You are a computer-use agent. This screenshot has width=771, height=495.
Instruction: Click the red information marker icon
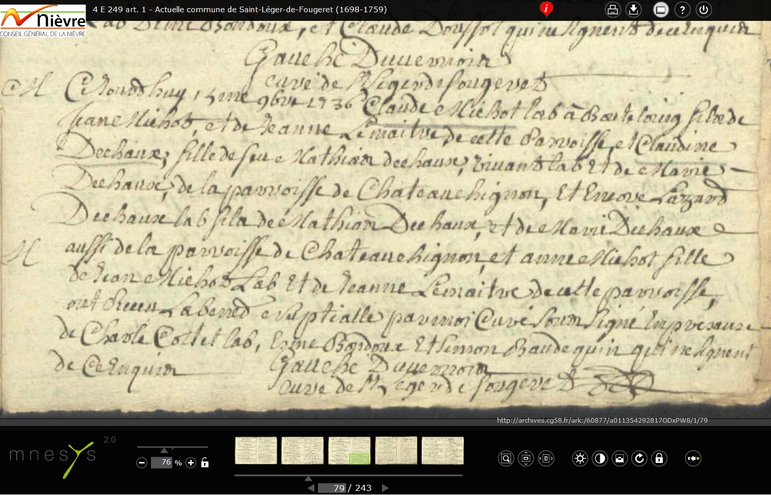point(546,9)
